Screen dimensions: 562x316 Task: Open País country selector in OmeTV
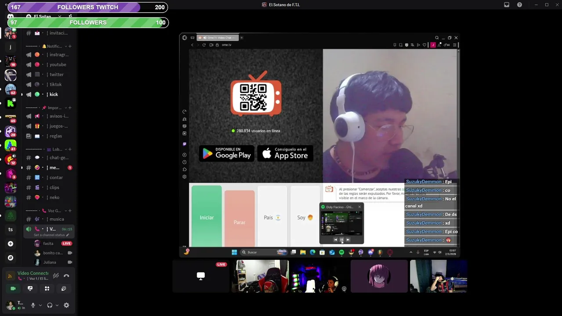[272, 217]
